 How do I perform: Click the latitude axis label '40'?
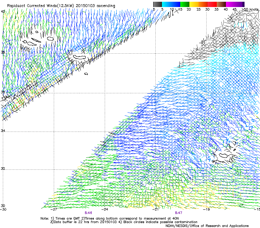pos(3,12)
